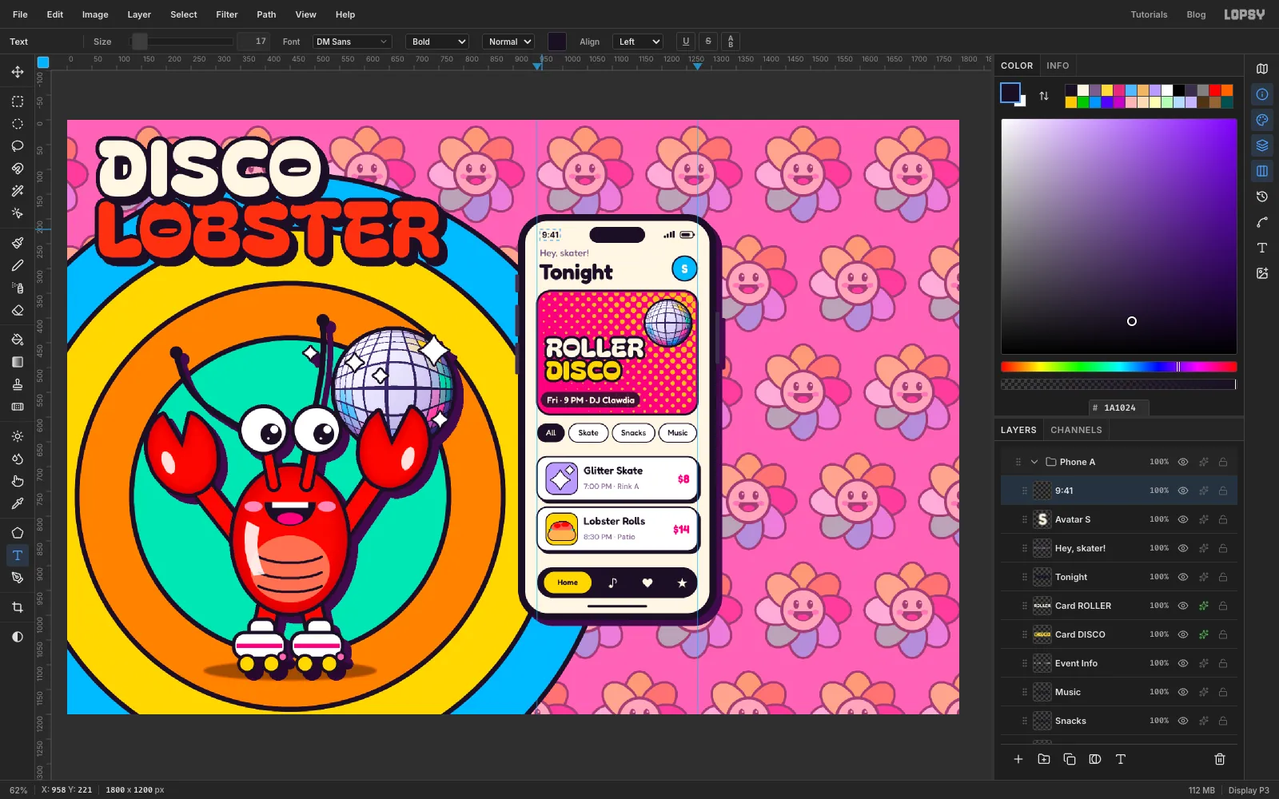1279x799 pixels.
Task: Create a new layer group folder
Action: click(x=1044, y=759)
